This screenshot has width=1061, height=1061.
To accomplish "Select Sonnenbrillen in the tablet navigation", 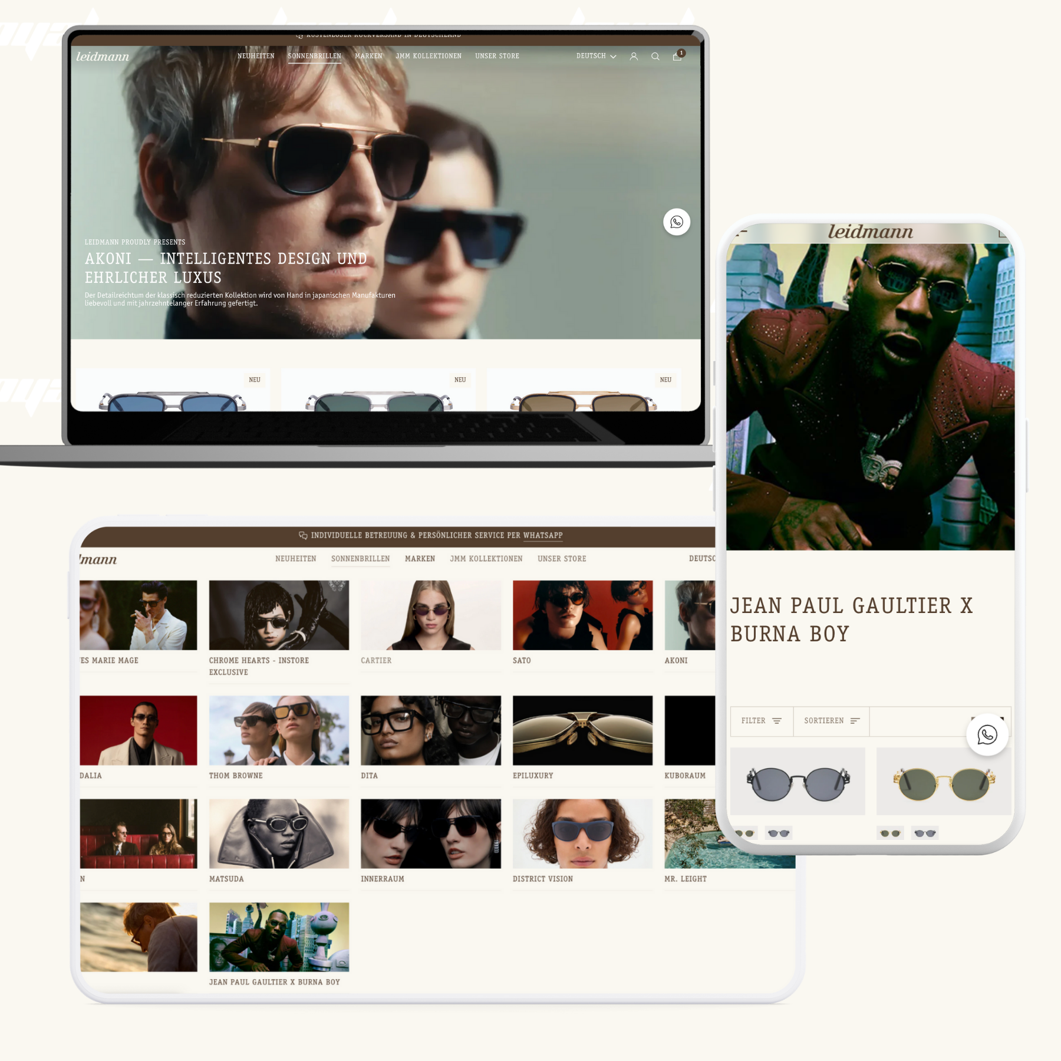I will click(x=360, y=559).
